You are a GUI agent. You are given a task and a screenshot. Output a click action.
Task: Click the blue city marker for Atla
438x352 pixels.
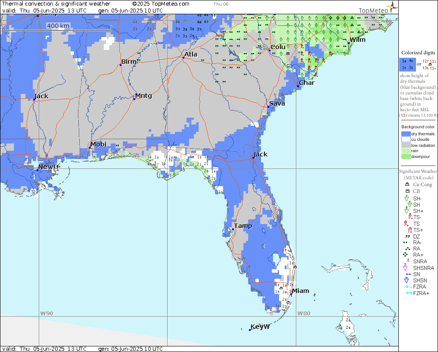click(x=183, y=58)
